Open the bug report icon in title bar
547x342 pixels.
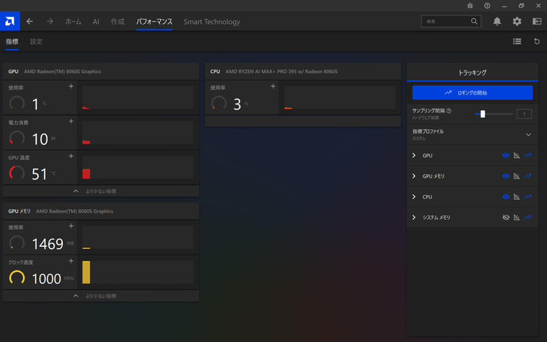coord(470,5)
